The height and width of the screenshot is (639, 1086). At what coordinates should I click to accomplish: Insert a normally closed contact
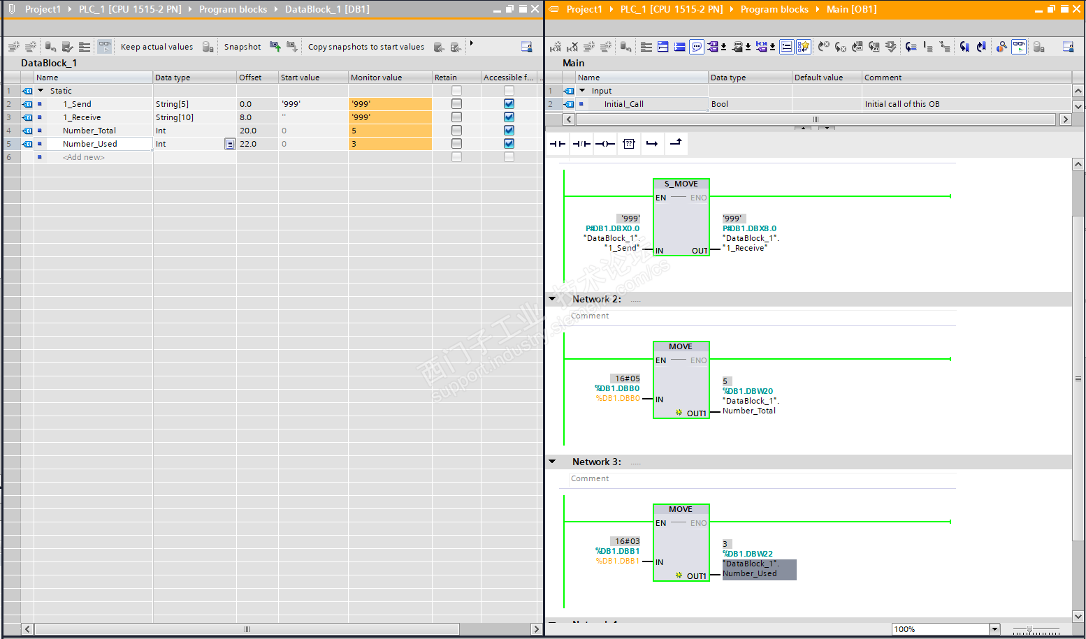point(581,144)
